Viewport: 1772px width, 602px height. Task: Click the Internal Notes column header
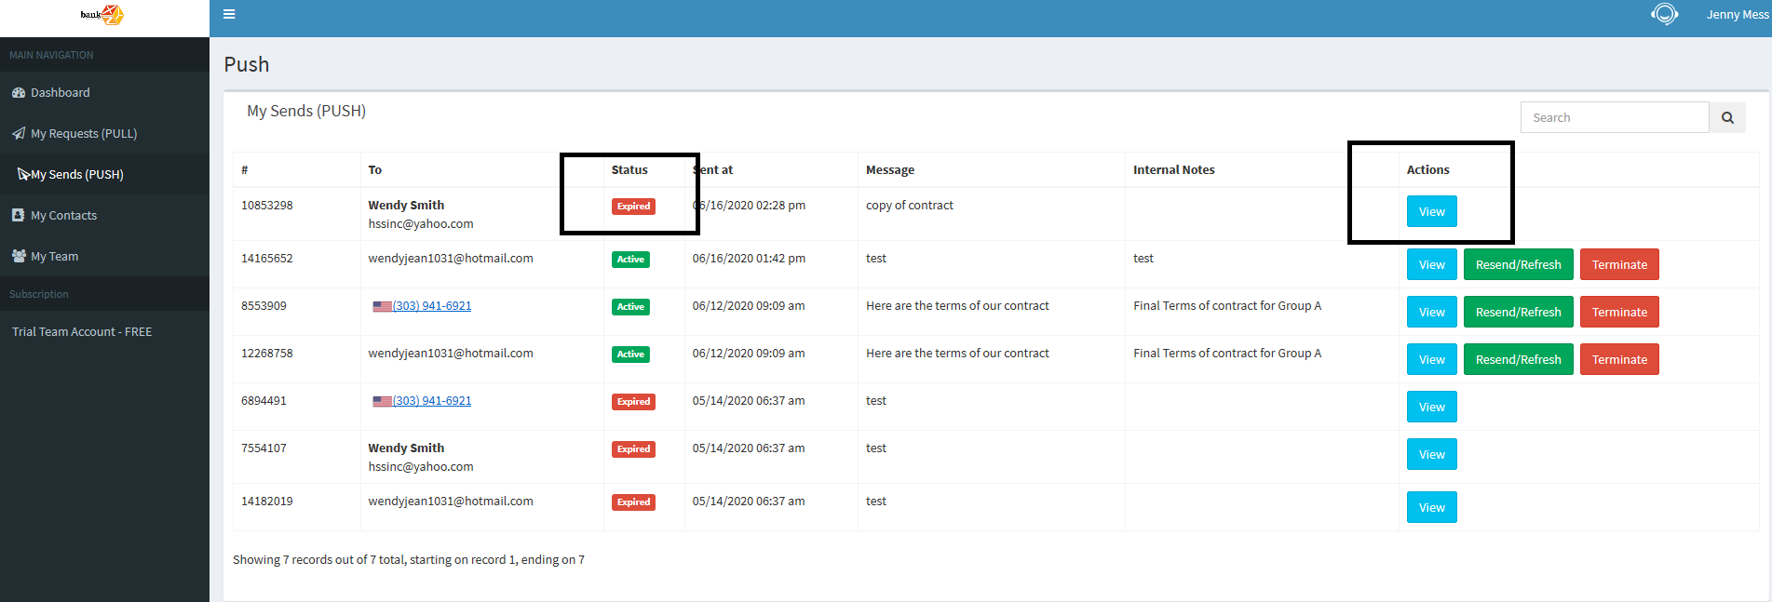click(x=1173, y=169)
